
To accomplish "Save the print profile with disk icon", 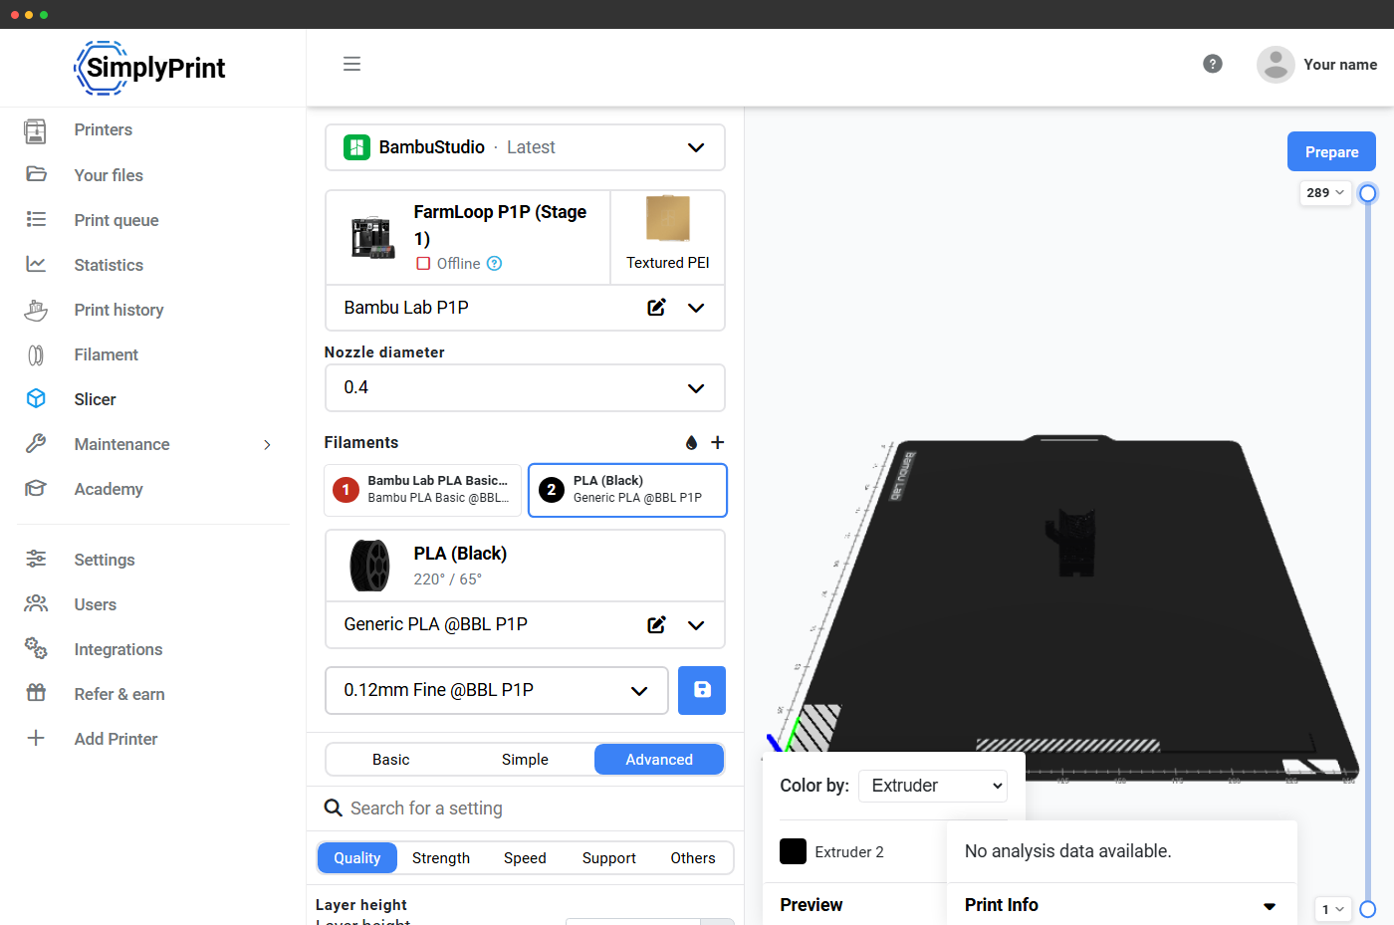I will 702,690.
